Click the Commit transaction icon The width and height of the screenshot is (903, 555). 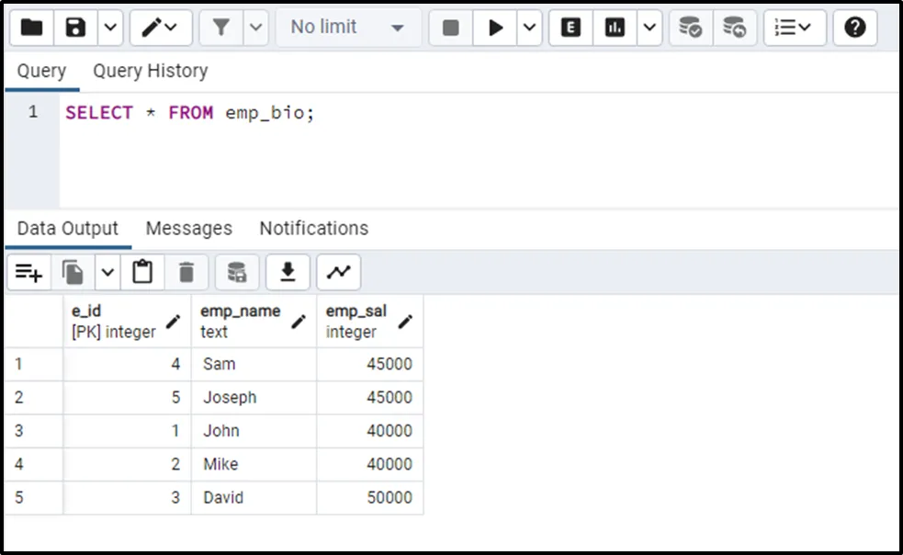point(690,28)
